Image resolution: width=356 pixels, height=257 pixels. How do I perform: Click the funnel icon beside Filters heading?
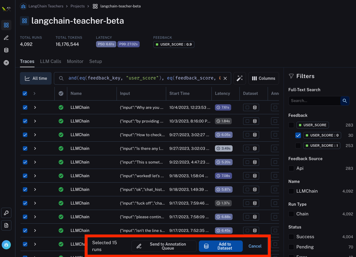(x=291, y=76)
